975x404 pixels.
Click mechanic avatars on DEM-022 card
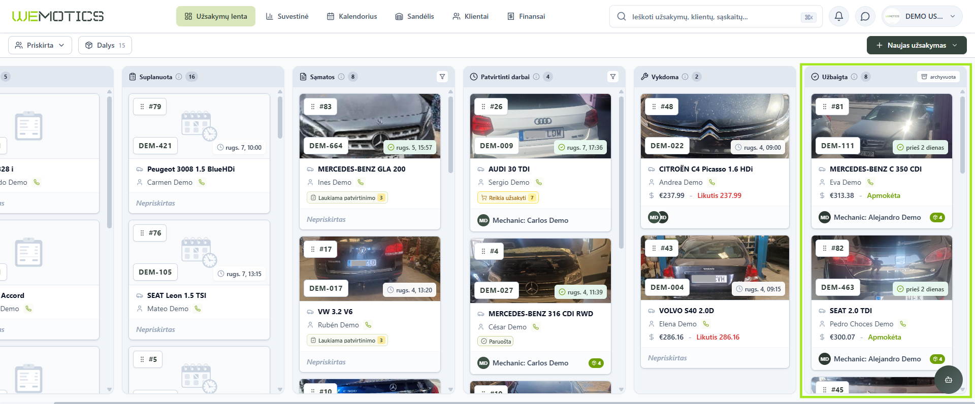[658, 217]
